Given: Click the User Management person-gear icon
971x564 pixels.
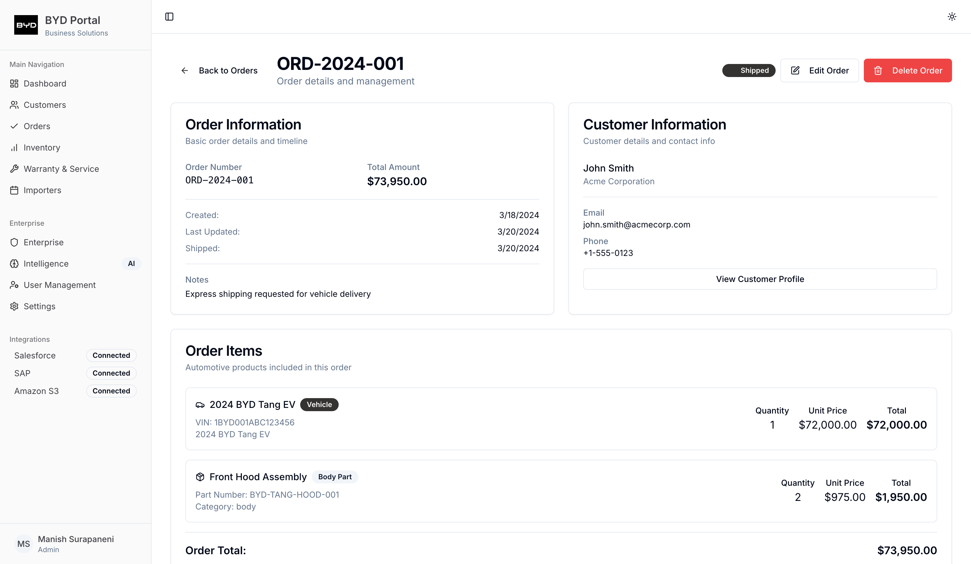Looking at the screenshot, I should tap(14, 285).
